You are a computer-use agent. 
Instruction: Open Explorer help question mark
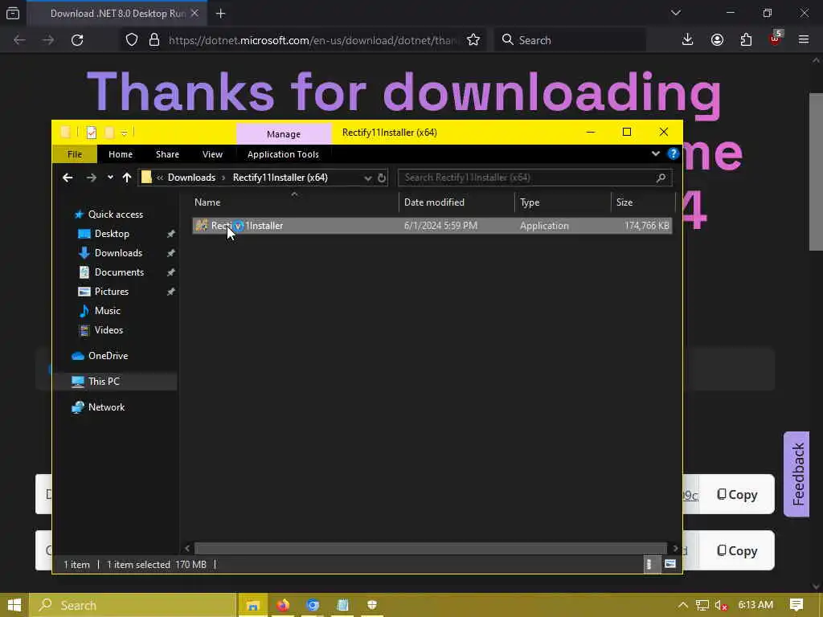[x=673, y=153]
